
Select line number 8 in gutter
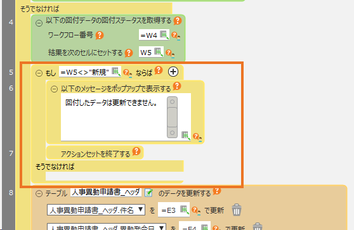tap(11, 193)
